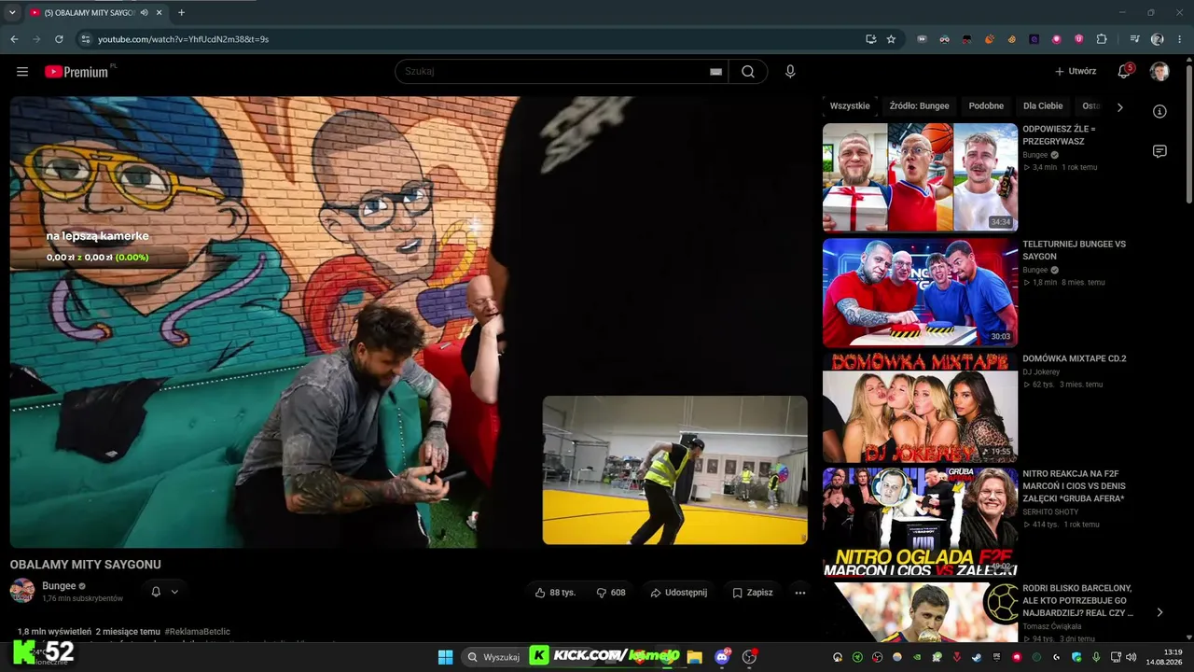Select the Dla Ciebie filter chip

[1043, 106]
